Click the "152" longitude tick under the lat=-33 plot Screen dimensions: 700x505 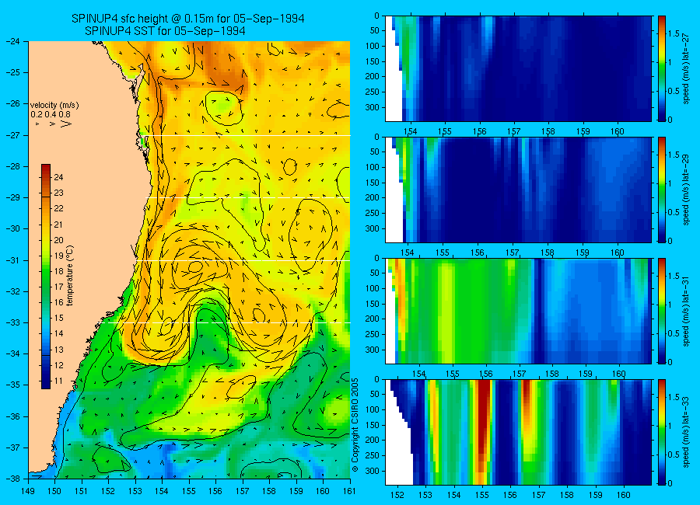pos(397,495)
